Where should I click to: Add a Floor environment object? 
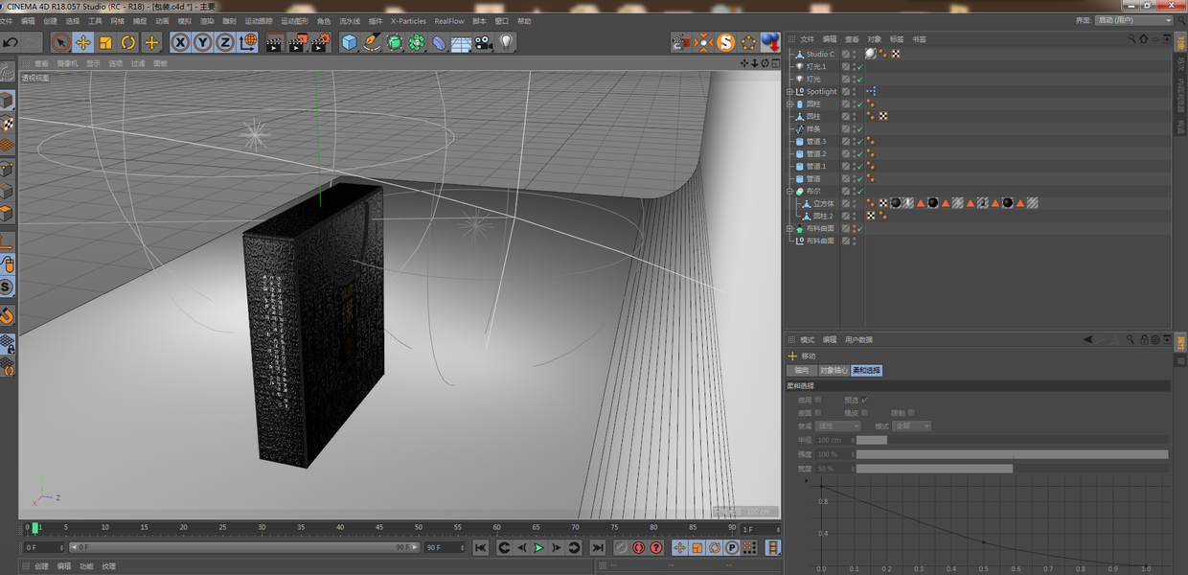[x=462, y=42]
